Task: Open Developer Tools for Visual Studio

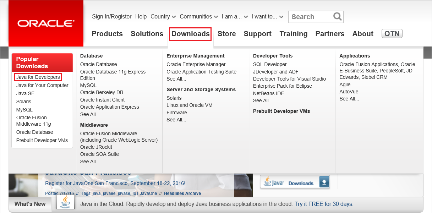Action: point(289,79)
